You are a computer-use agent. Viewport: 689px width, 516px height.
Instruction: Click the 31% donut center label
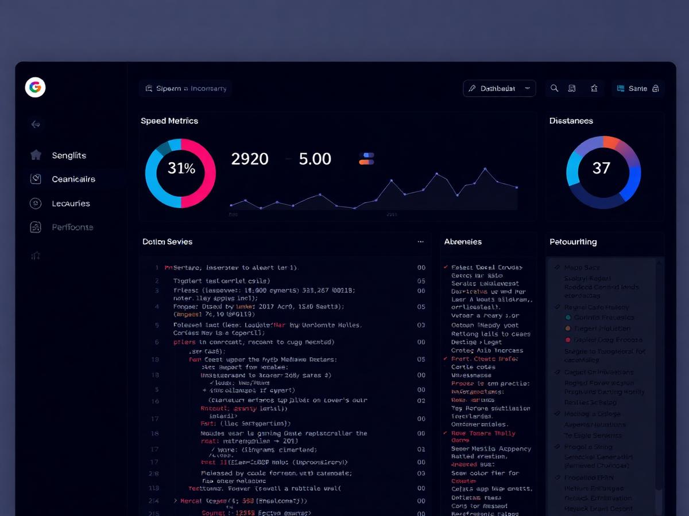[181, 169]
